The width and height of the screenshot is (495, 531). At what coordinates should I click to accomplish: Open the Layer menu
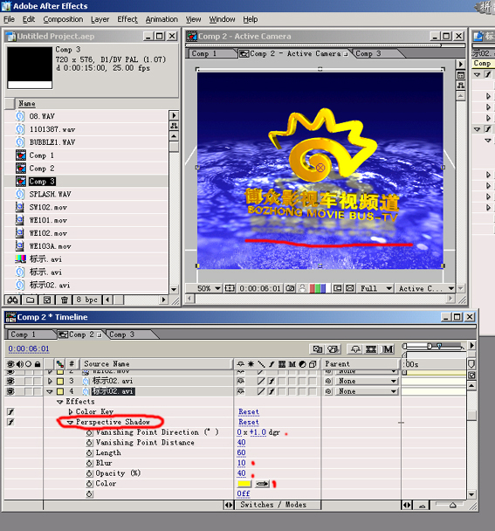click(x=100, y=19)
